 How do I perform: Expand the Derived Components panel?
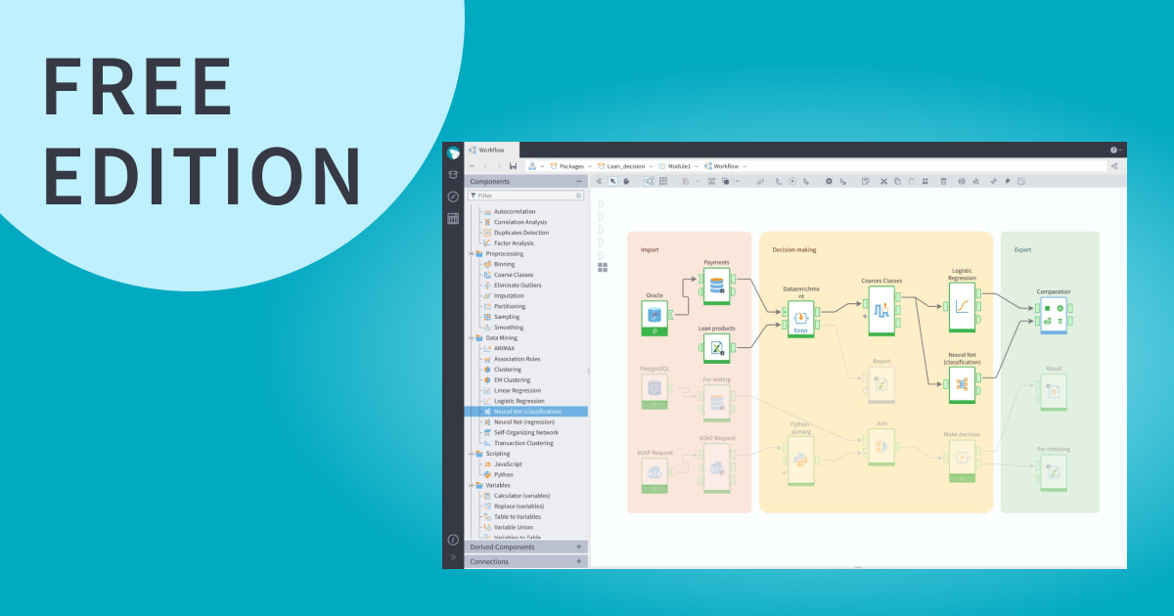[x=579, y=547]
